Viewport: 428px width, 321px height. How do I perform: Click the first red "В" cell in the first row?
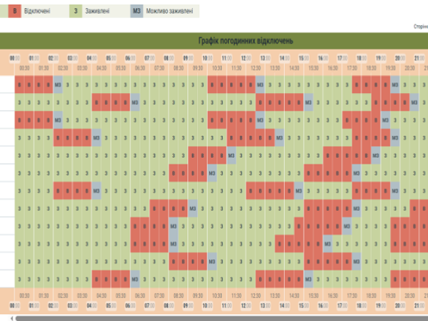[x=19, y=85]
